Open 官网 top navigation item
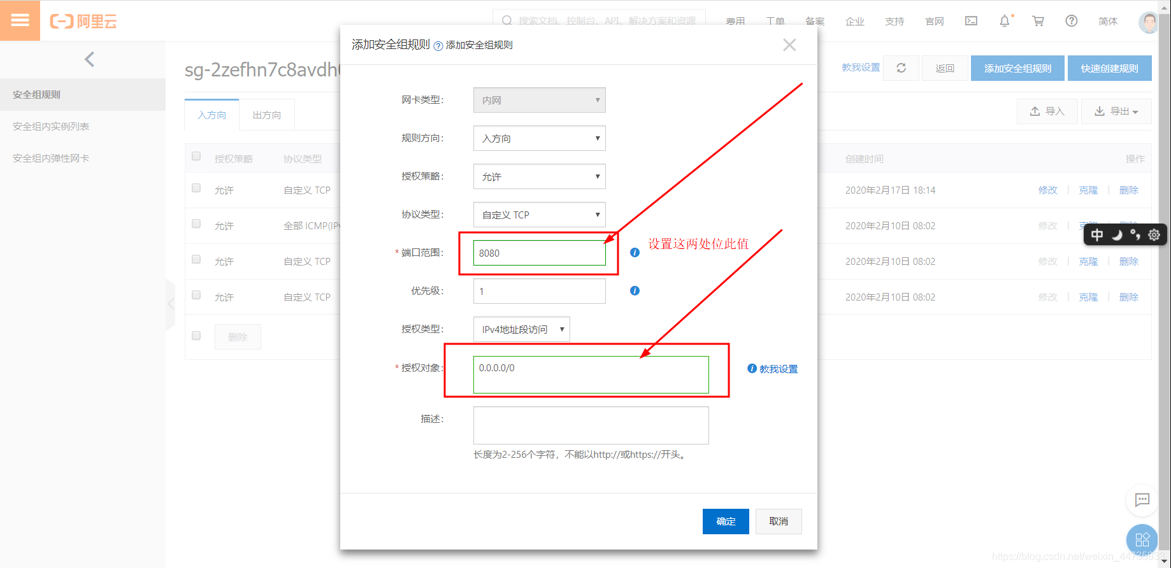The width and height of the screenshot is (1171, 568). [935, 21]
